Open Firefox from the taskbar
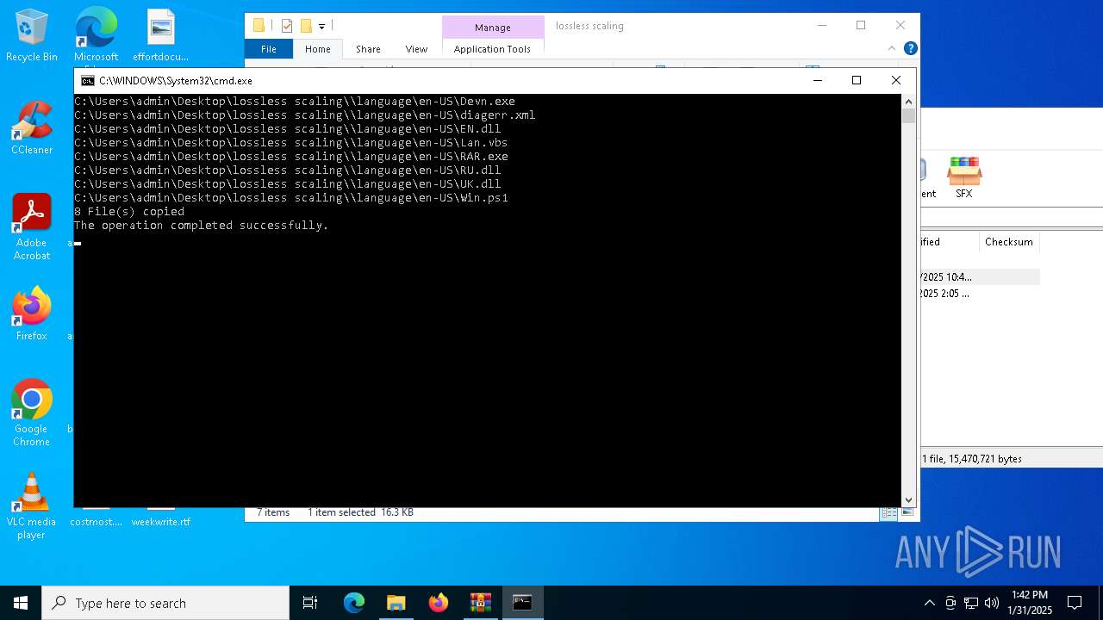1103x620 pixels. (438, 603)
